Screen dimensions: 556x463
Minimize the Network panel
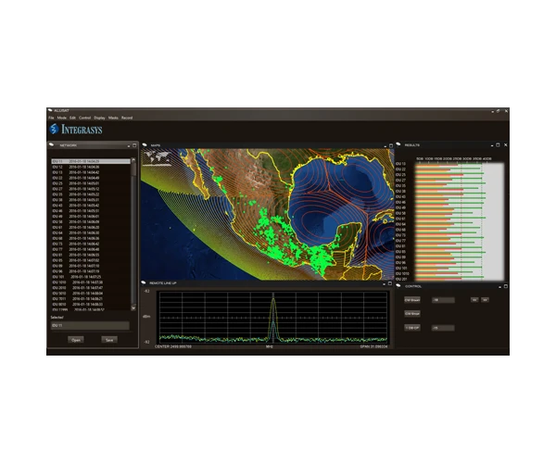pyautogui.click(x=129, y=145)
